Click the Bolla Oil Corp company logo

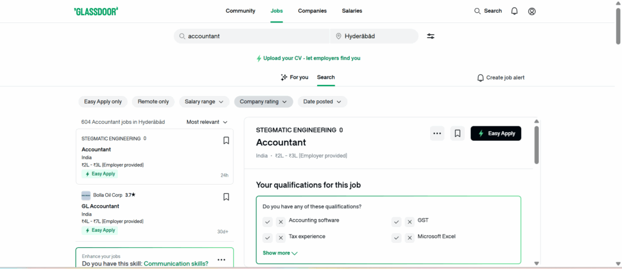[x=86, y=195]
